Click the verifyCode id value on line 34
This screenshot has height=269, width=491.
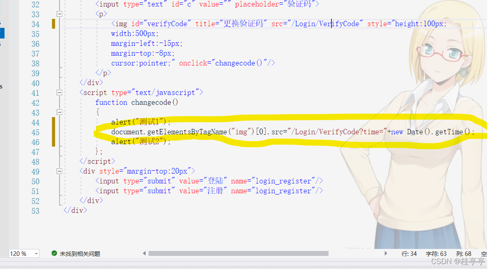(x=167, y=24)
